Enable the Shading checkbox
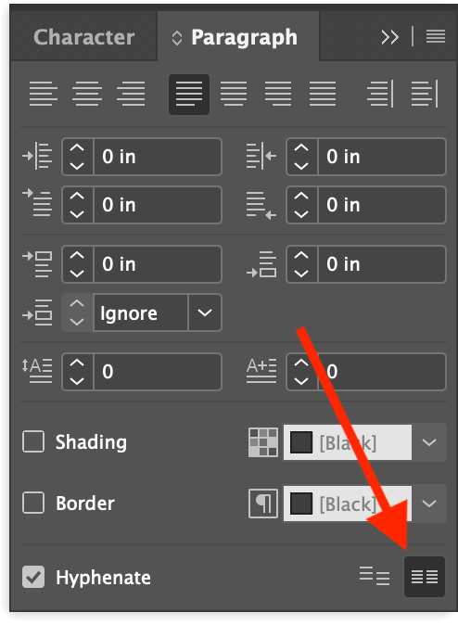458x625 pixels. [x=33, y=441]
